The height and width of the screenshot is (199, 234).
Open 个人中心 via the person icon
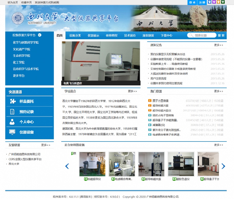(12, 122)
